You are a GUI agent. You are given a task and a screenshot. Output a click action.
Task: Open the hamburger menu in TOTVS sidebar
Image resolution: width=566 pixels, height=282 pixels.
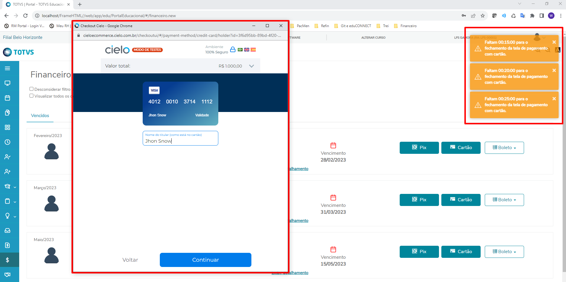coord(8,68)
